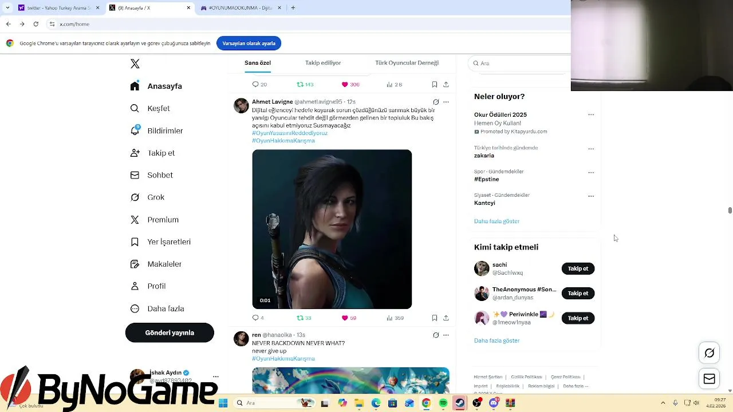Viewport: 733px width, 412px height.
Task: Reload the current page
Action: (36, 24)
